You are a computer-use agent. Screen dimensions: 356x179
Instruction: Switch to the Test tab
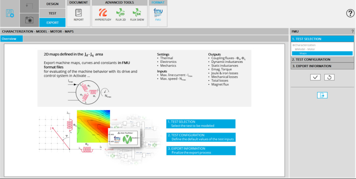[52, 13]
